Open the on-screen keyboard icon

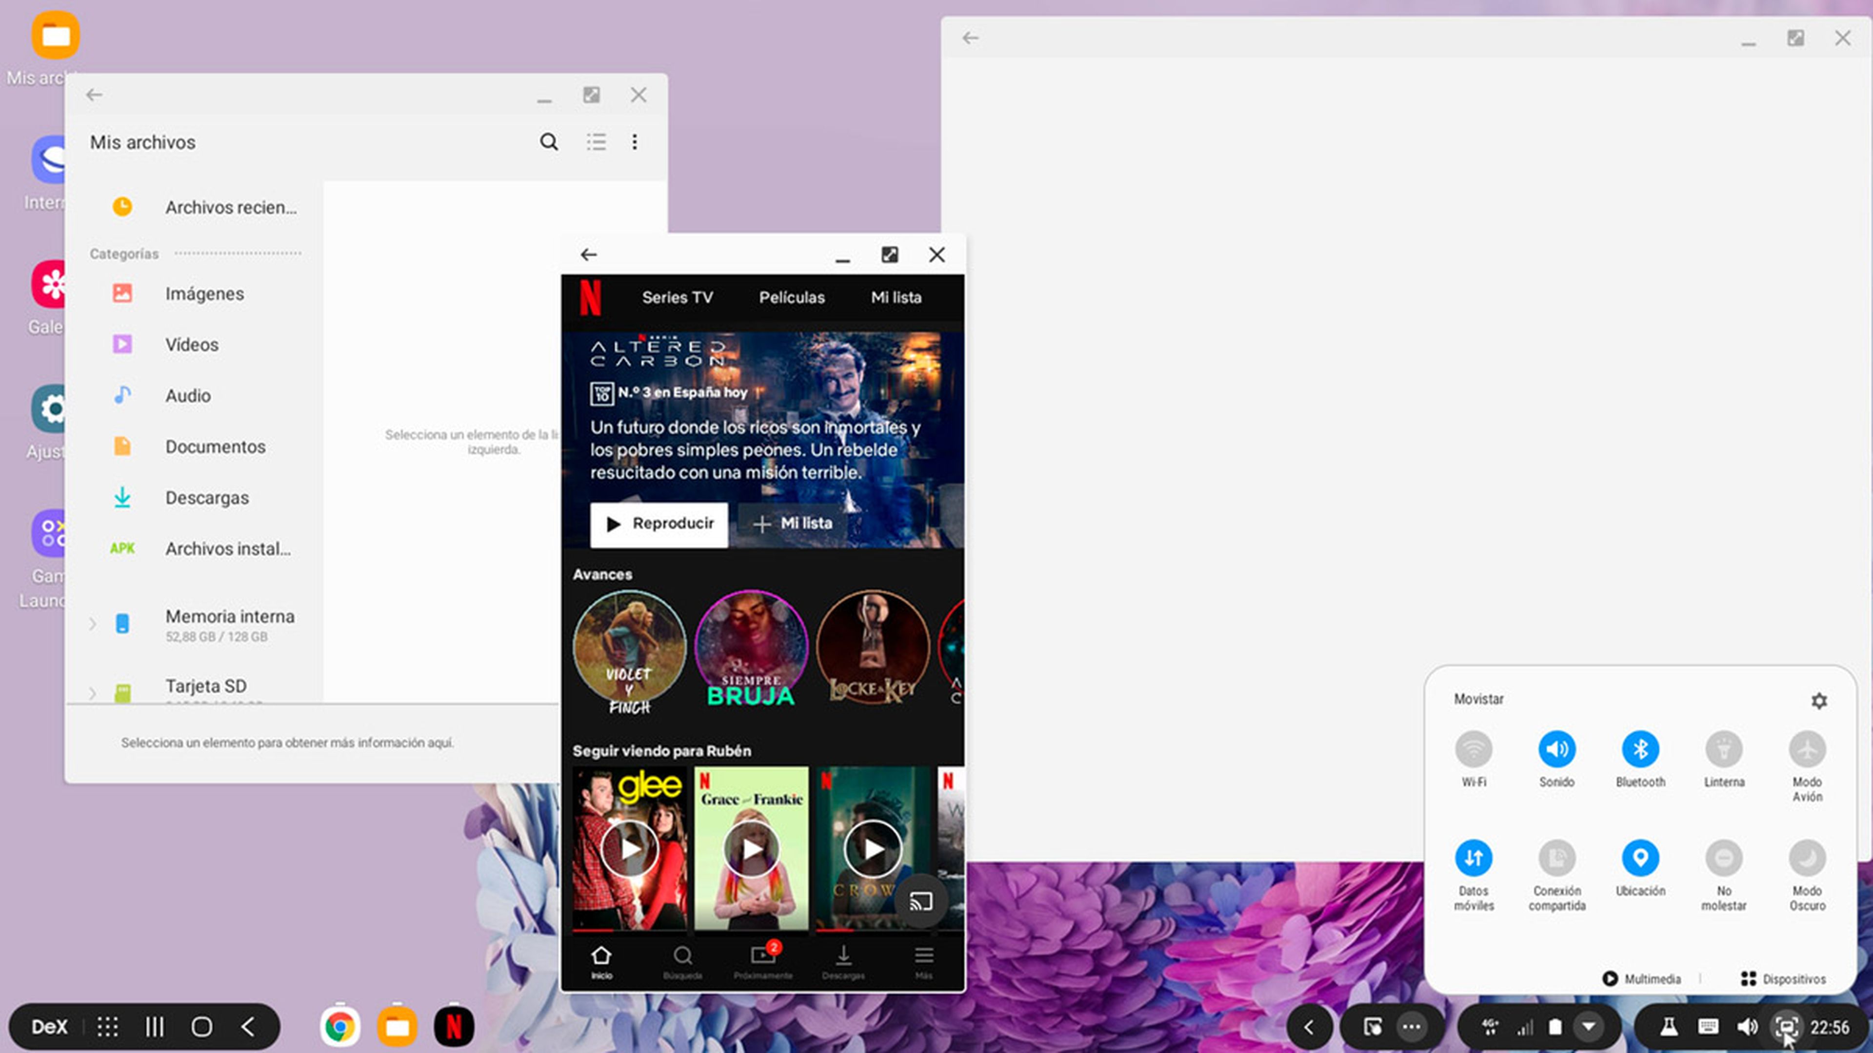[x=1708, y=1027]
